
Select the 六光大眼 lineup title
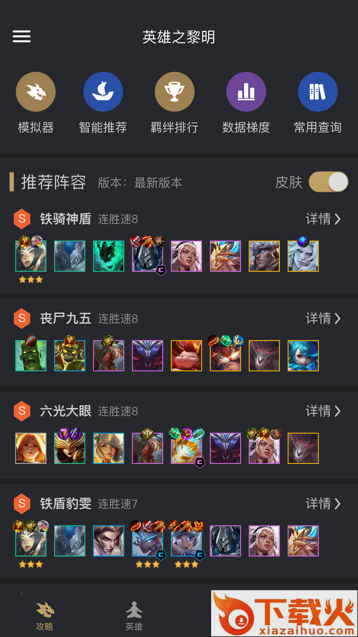coord(66,411)
